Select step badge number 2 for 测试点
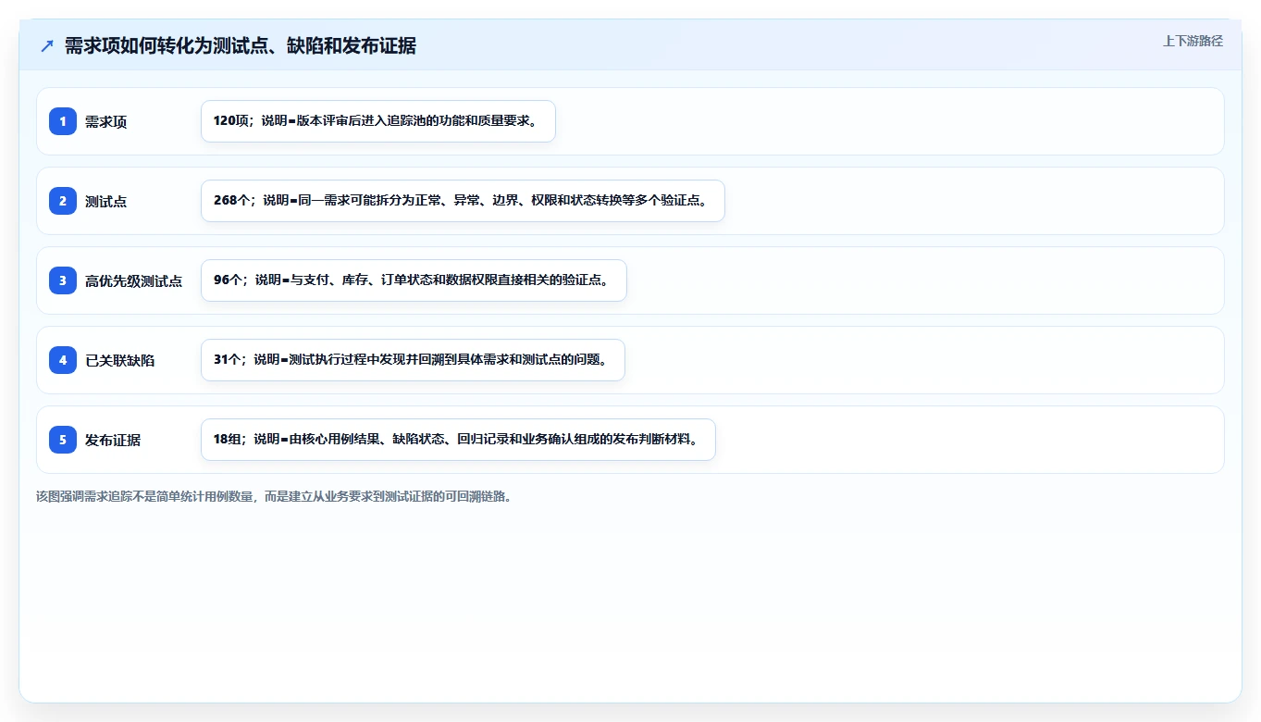Image resolution: width=1261 pixels, height=722 pixels. point(63,201)
